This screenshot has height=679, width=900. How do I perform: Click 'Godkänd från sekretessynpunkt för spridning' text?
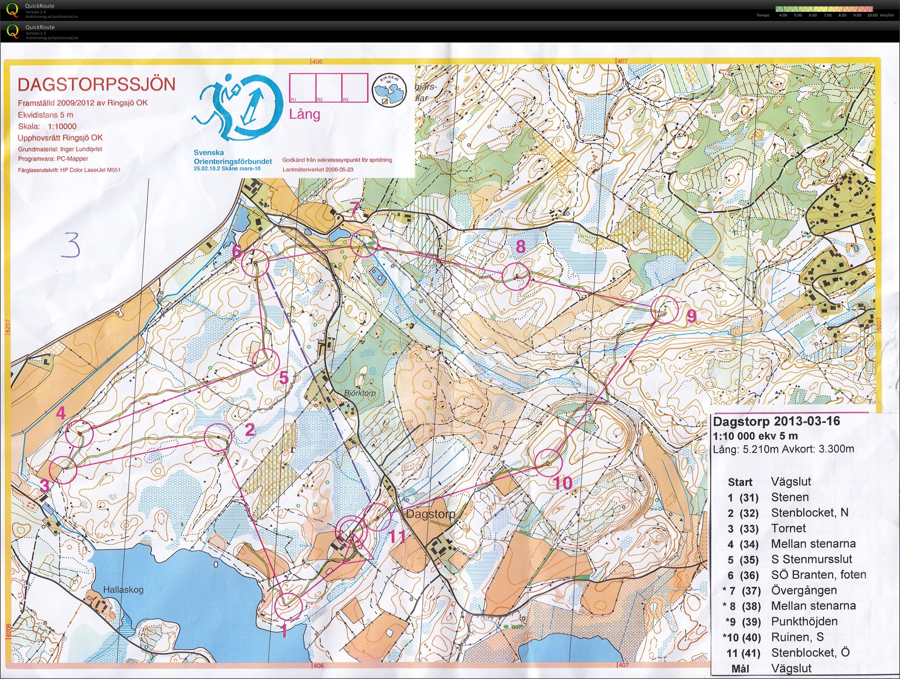[337, 160]
